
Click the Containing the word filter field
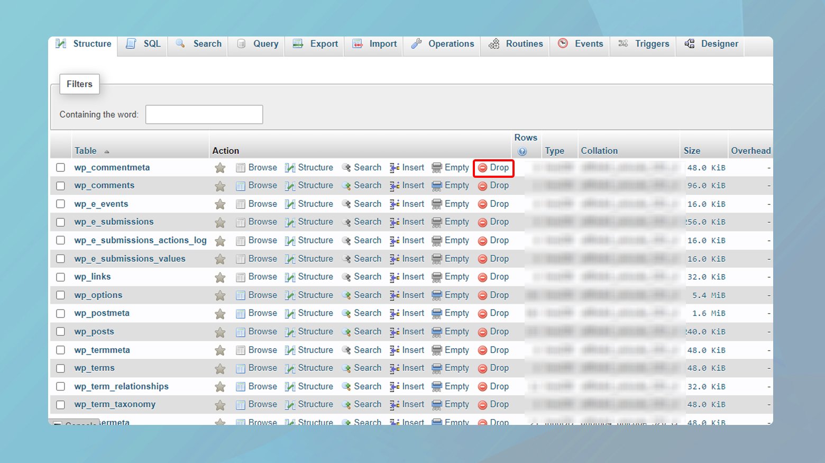(x=204, y=114)
